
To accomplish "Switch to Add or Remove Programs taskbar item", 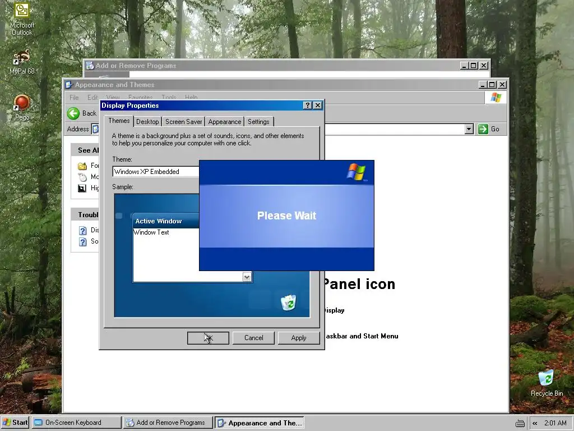I will pos(168,423).
